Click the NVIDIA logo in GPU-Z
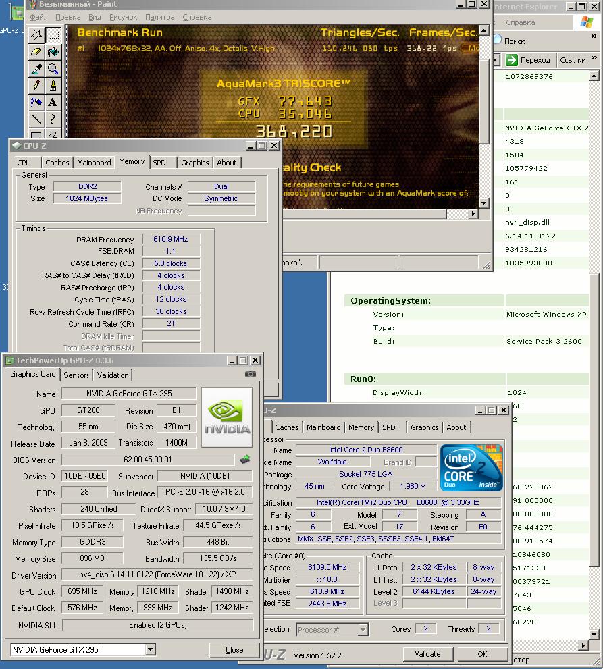The height and width of the screenshot is (669, 603). pos(227,417)
